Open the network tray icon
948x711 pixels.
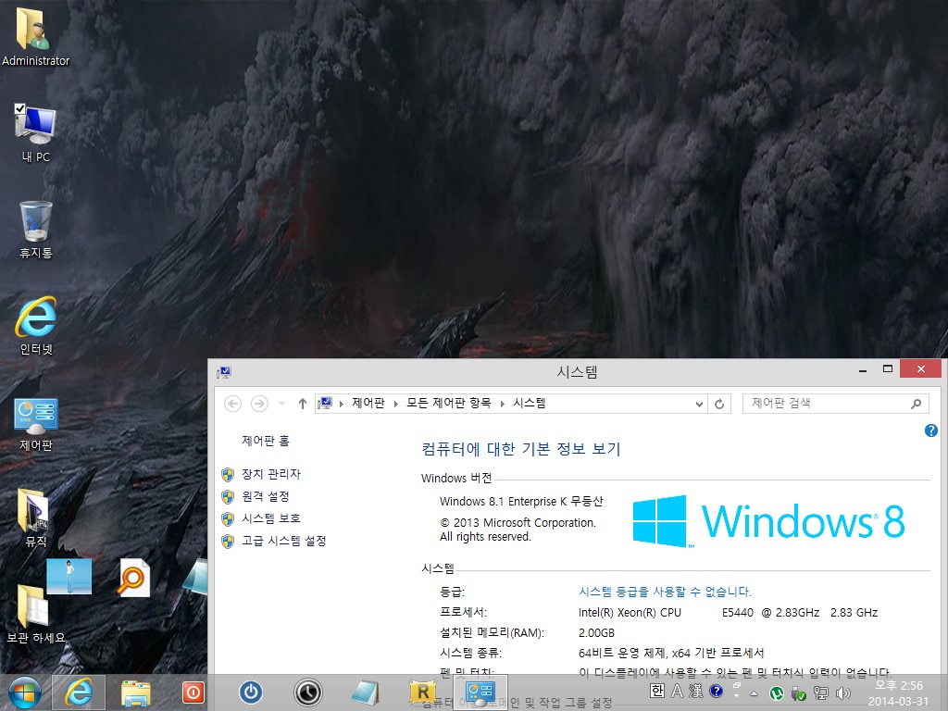click(x=820, y=693)
